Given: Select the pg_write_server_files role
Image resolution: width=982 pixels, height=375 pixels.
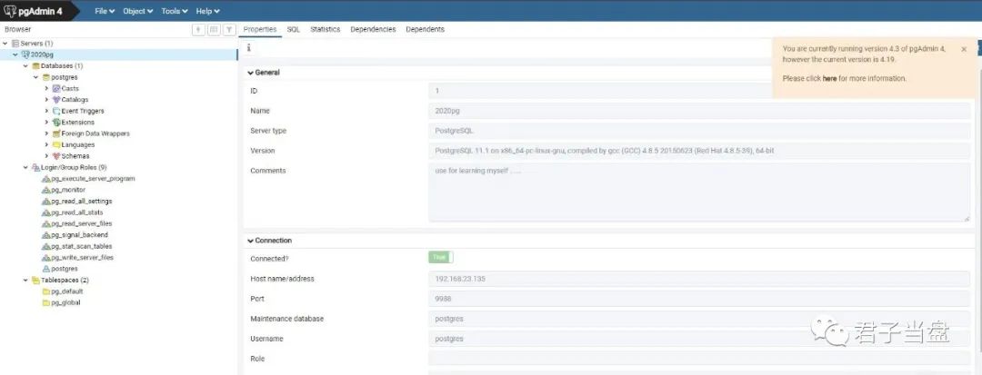Looking at the screenshot, I should coord(82,258).
